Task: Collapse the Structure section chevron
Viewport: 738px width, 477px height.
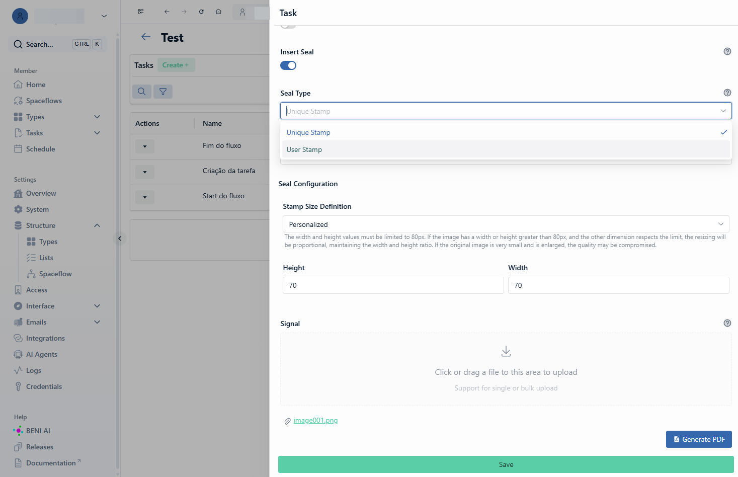Action: [97, 225]
